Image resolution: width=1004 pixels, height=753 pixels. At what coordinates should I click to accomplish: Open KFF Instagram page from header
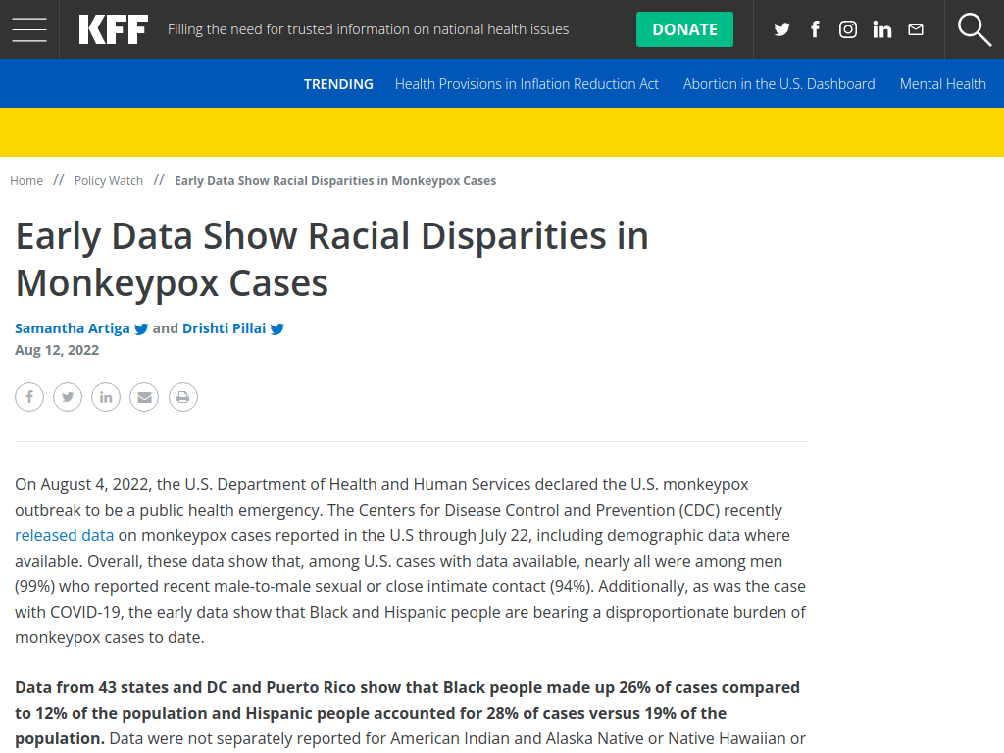848,29
